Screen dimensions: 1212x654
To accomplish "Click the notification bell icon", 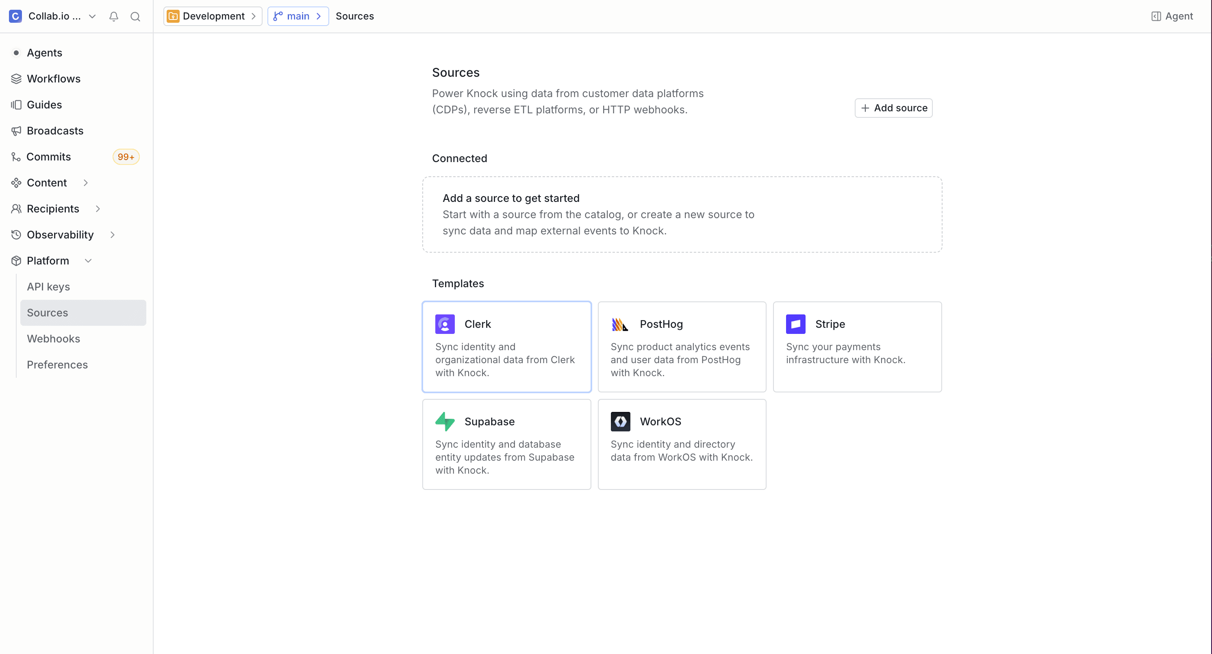I will coord(113,16).
